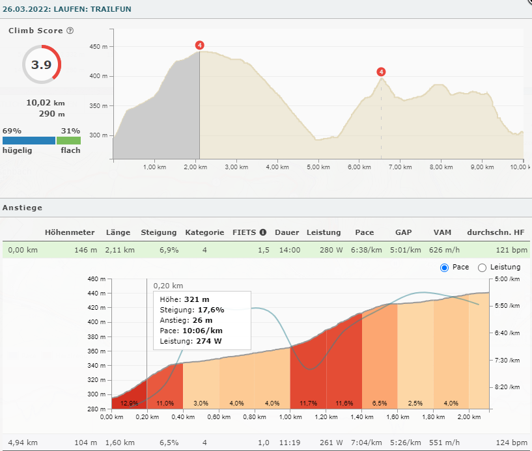Click the green flach percentage bar

click(68, 140)
